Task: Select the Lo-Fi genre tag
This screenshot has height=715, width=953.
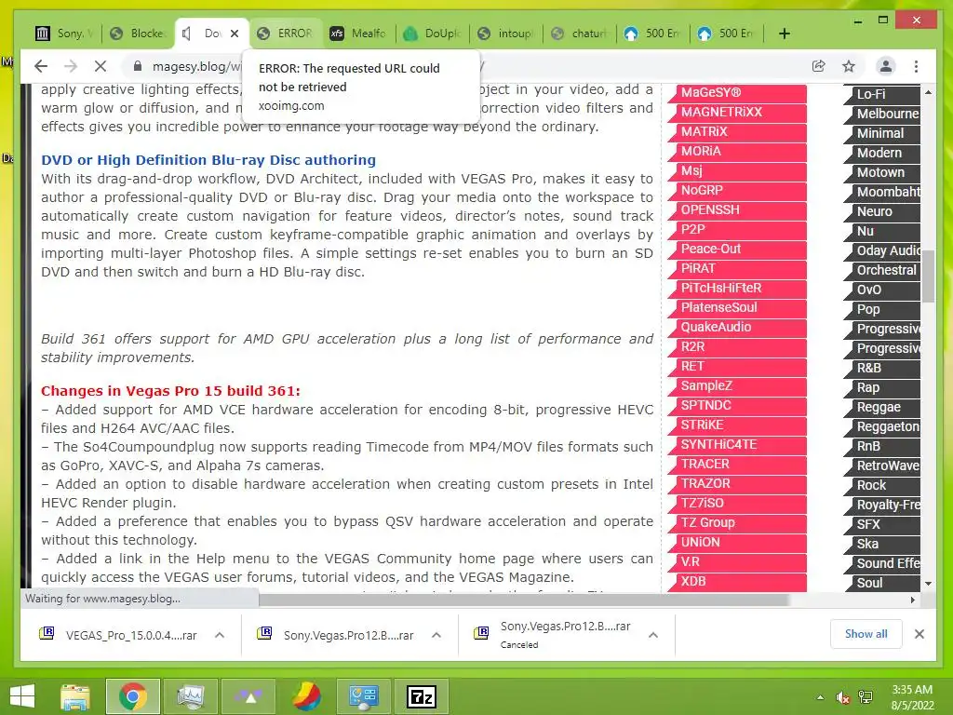Action: coord(882,94)
